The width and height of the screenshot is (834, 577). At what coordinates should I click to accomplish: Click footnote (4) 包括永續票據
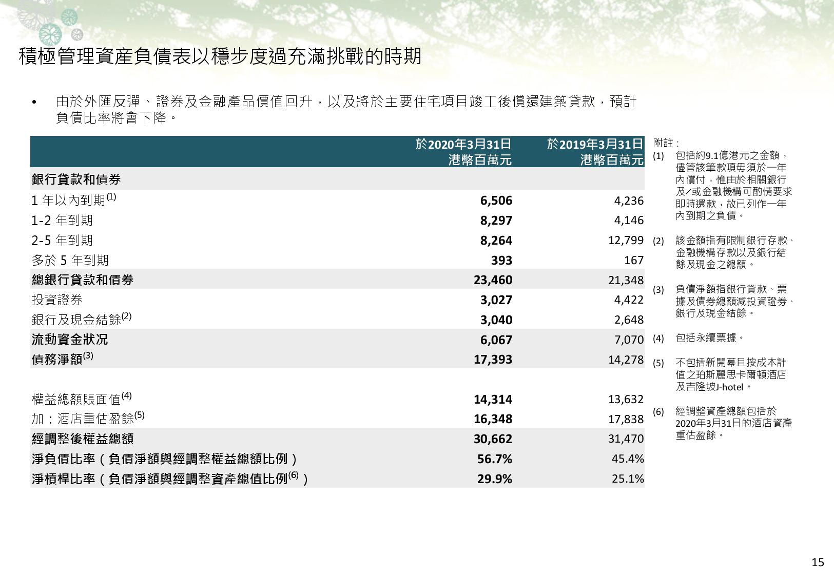pyautogui.click(x=699, y=339)
